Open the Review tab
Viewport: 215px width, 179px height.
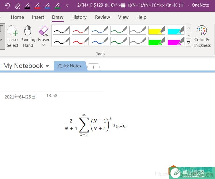pos(103,17)
